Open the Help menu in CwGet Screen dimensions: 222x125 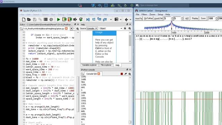click(x=168, y=15)
